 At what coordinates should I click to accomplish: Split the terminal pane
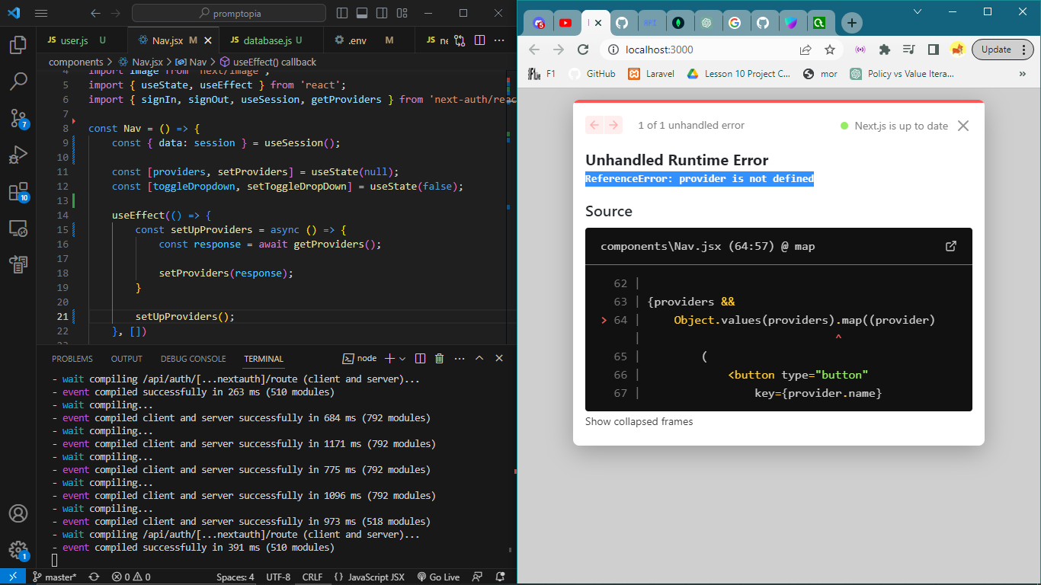pos(421,358)
